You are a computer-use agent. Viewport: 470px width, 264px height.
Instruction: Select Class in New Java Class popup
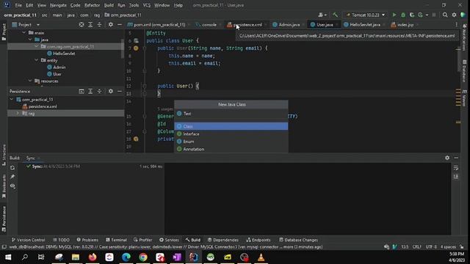click(231, 126)
